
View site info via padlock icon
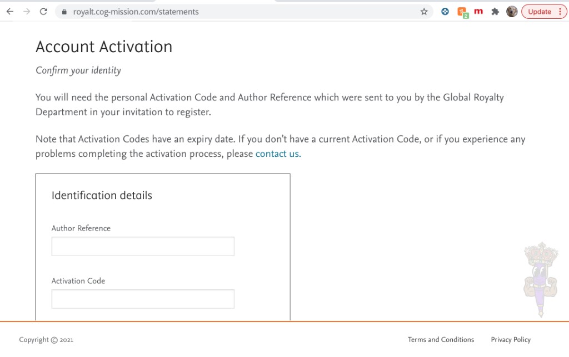click(x=64, y=12)
